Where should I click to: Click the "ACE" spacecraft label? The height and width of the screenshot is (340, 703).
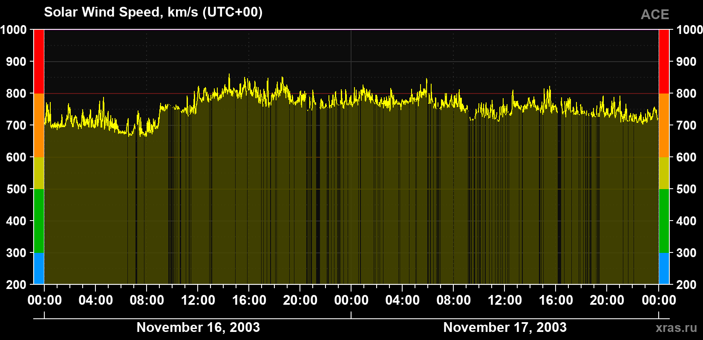pyautogui.click(x=655, y=14)
